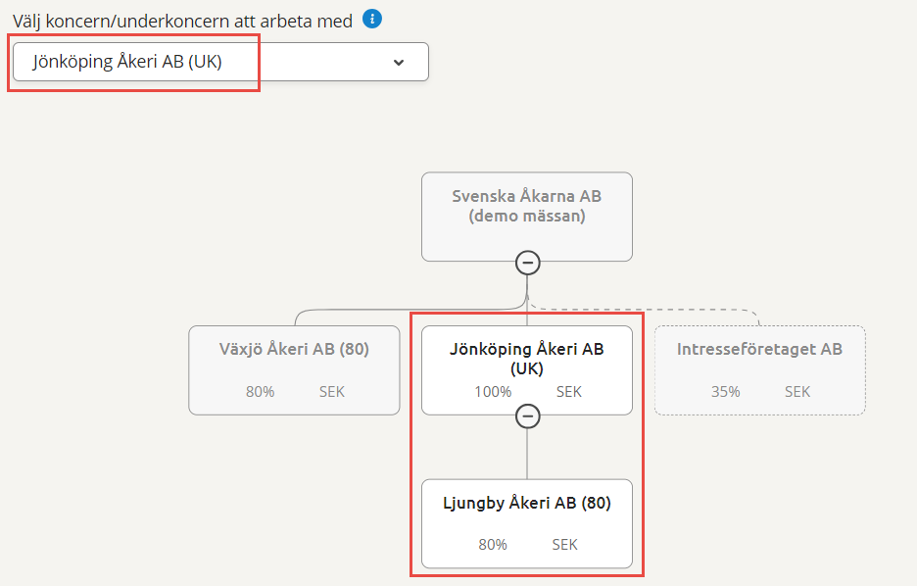Image resolution: width=917 pixels, height=586 pixels.
Task: Click the 80% ownership in Växjö Åkeri box
Action: 261,392
